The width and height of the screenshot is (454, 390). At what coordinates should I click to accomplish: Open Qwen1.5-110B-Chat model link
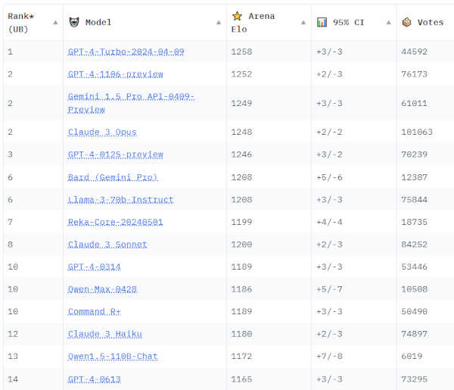click(x=113, y=357)
